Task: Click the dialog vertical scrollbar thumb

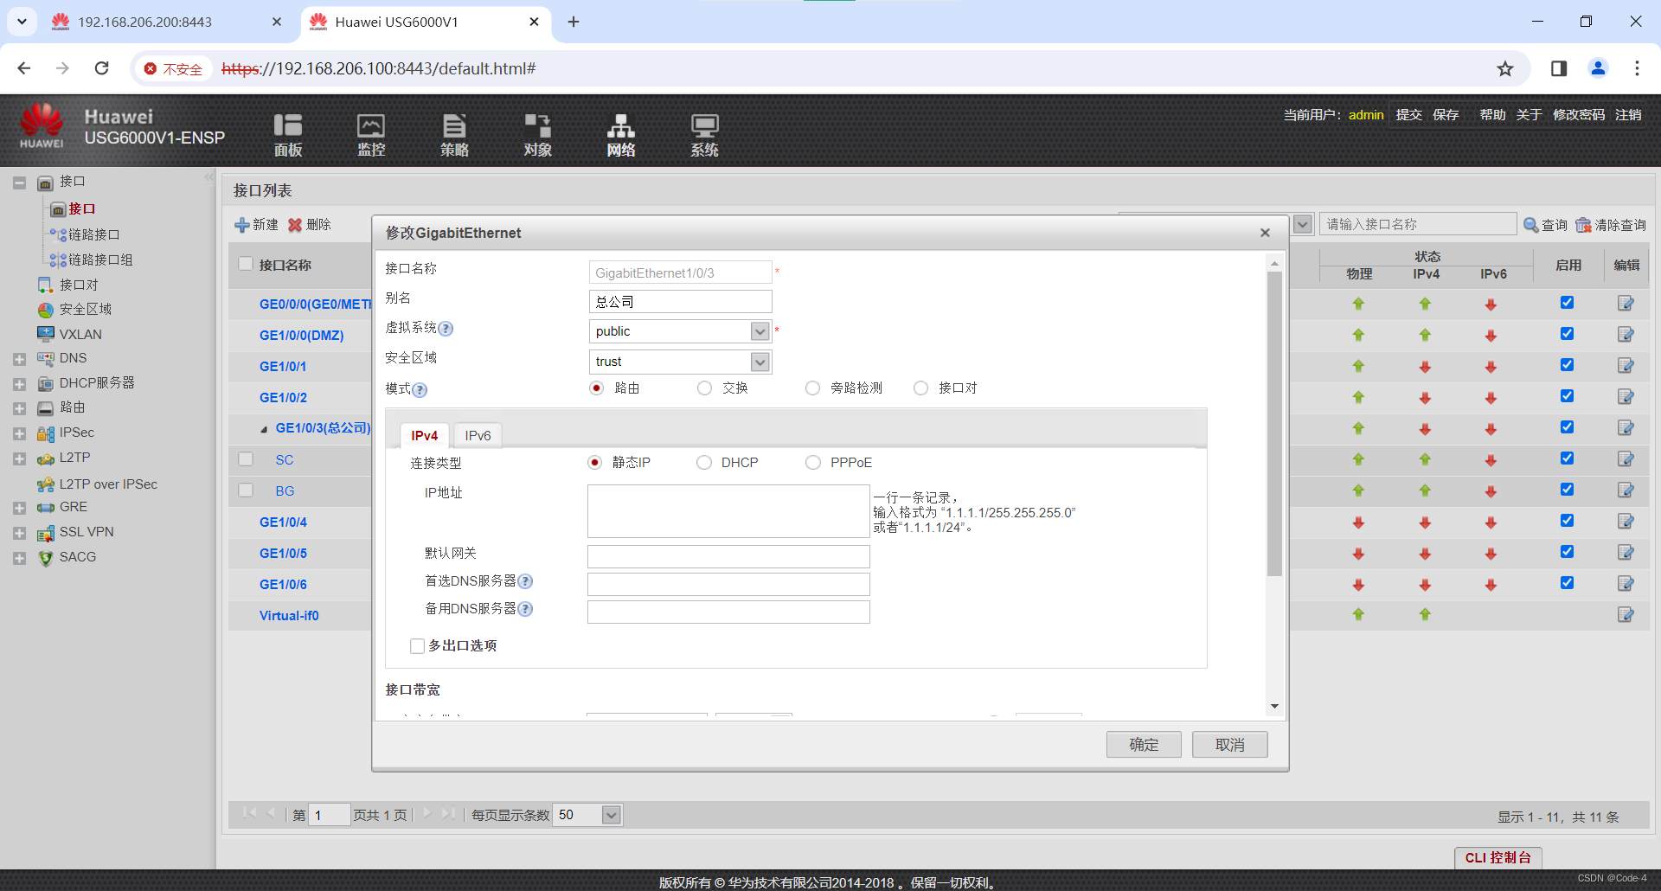Action: tap(1274, 424)
